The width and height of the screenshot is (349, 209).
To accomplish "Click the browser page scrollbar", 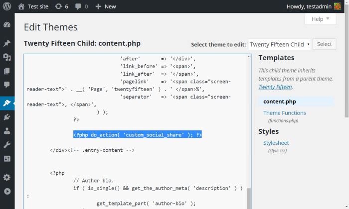I will pos(347,61).
